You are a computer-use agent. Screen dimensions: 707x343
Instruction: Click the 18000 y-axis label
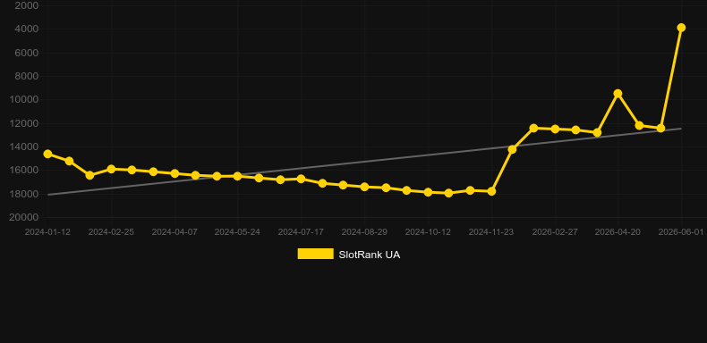click(24, 194)
